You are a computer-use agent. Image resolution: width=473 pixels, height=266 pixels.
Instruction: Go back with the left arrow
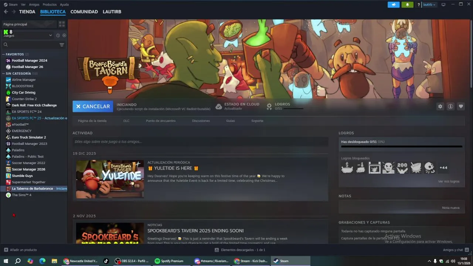(6, 12)
